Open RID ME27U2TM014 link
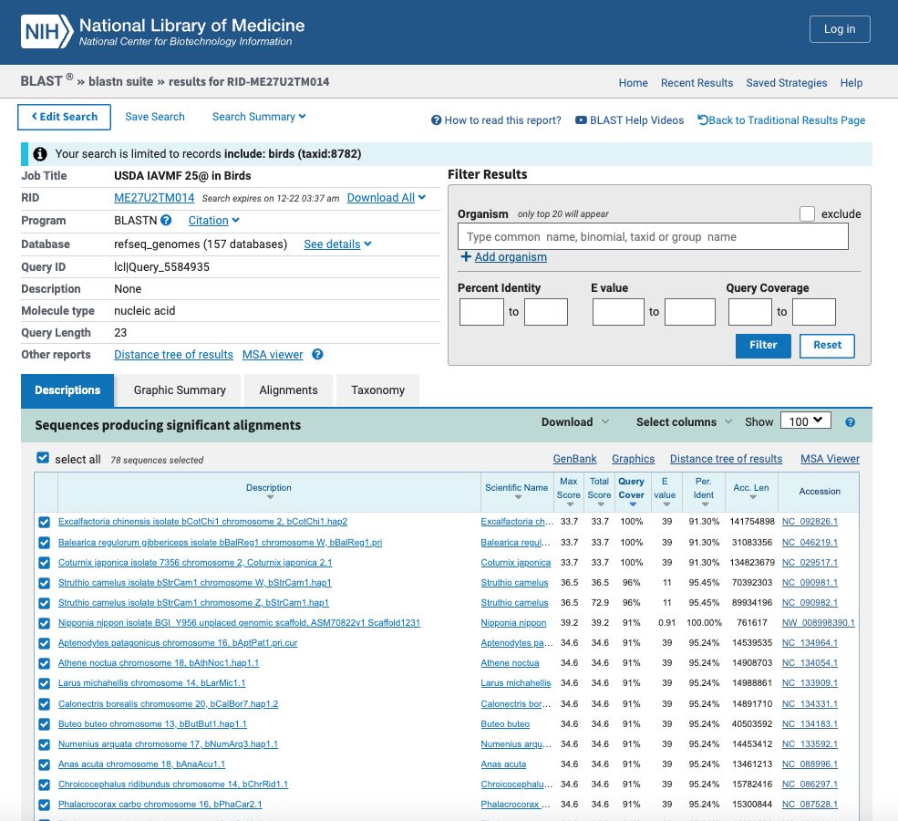The image size is (898, 821). click(x=154, y=198)
